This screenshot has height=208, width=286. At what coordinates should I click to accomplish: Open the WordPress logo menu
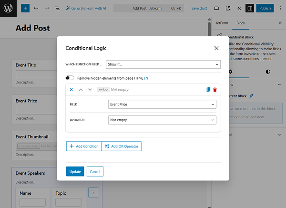(8, 8)
